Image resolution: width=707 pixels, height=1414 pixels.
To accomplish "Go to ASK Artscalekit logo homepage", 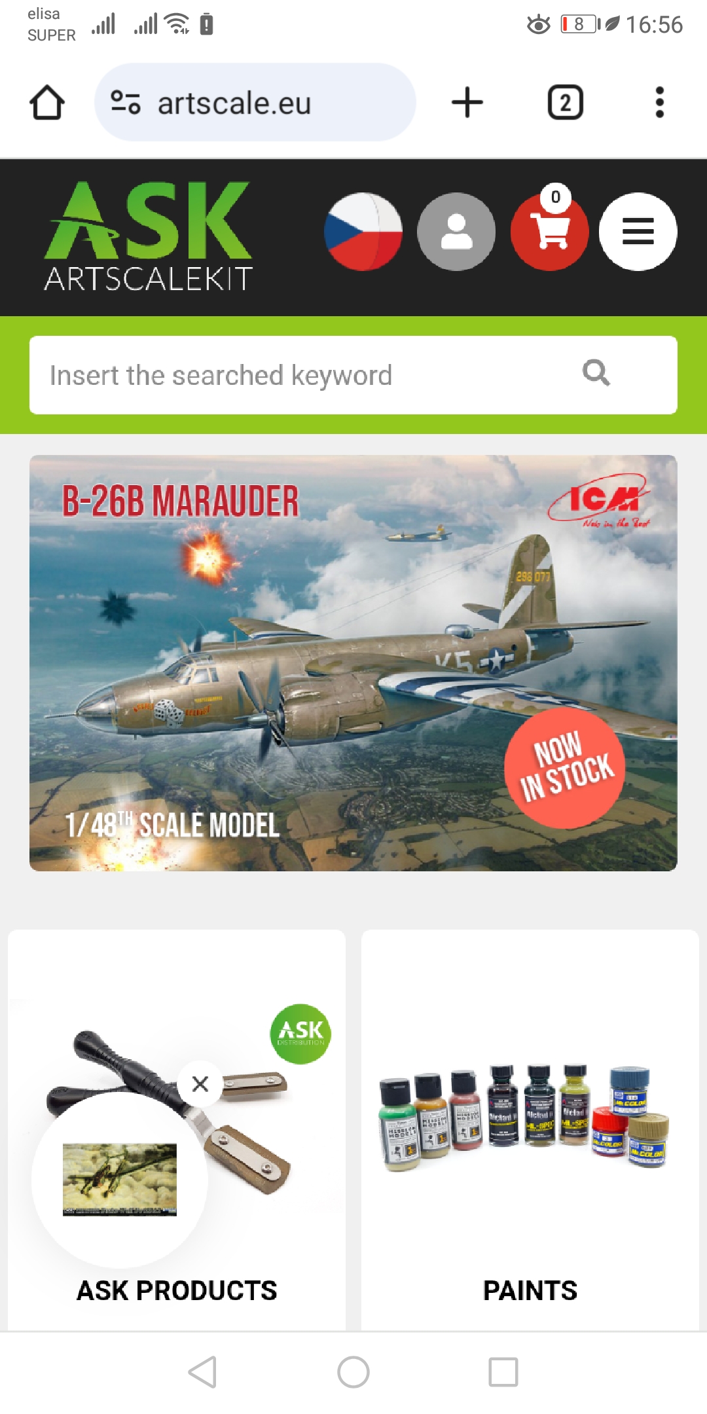I will coord(149,236).
